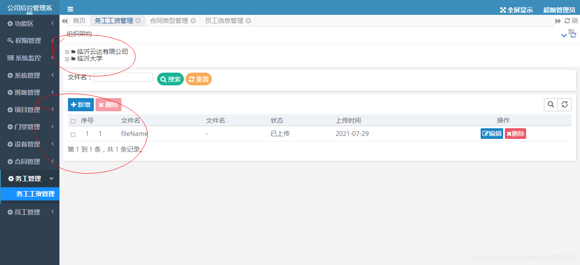Click the server icon beside 系统监控
Image resolution: width=580 pixels, height=265 pixels.
(11, 58)
